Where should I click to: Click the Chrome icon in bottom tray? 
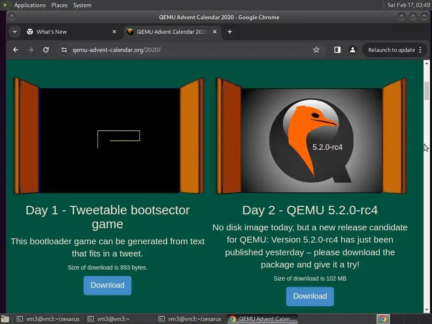click(x=383, y=319)
